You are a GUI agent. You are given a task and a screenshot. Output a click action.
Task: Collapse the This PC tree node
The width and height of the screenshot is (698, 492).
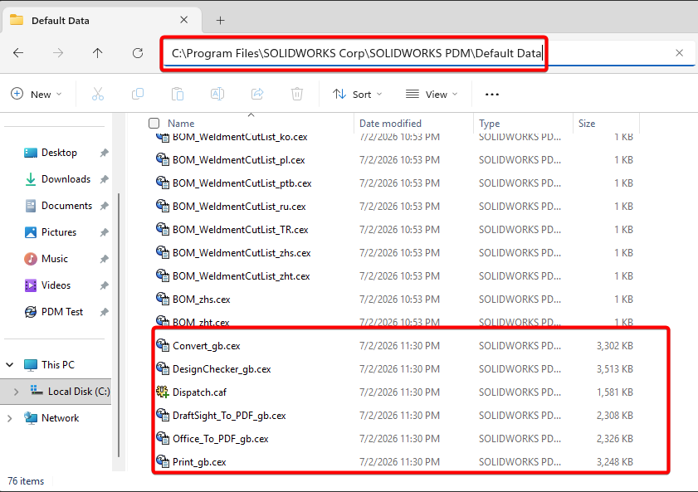tap(10, 365)
